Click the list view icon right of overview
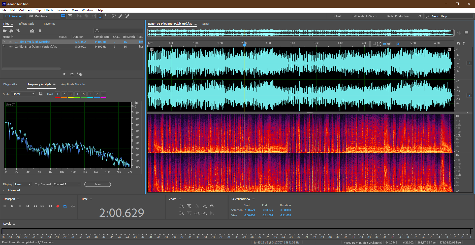Image resolution: width=475 pixels, height=245 pixels. 466,32
